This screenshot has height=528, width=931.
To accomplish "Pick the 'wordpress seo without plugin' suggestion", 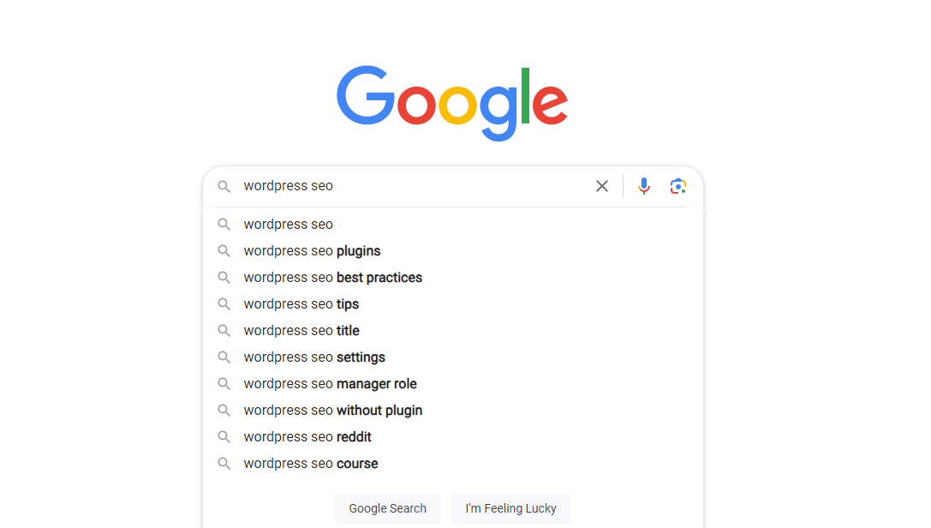I will (x=332, y=410).
